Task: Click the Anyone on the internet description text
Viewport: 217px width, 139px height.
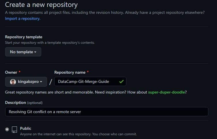Action: (x=78, y=134)
